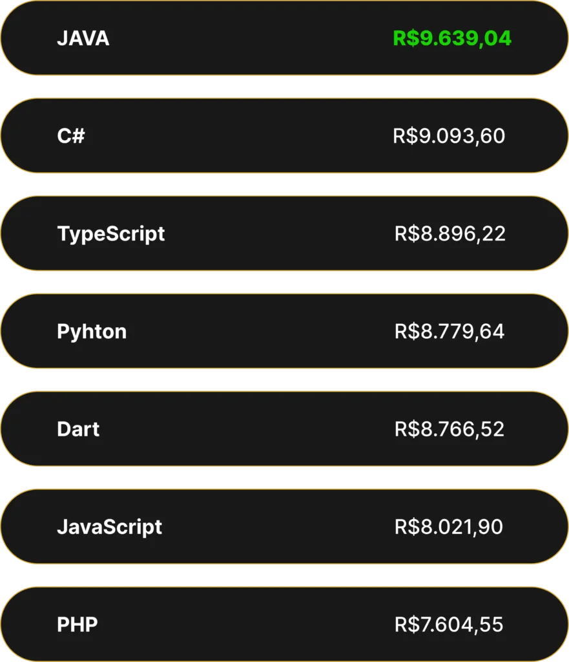Click the R$8.021,90 amount
Screen dimensions: 569x662
(x=449, y=528)
